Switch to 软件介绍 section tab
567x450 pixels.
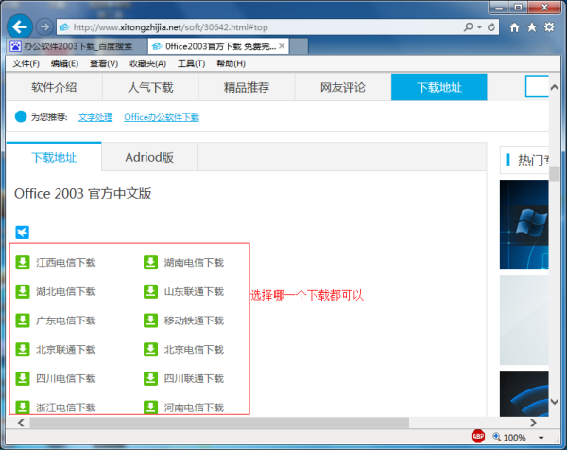pyautogui.click(x=54, y=87)
